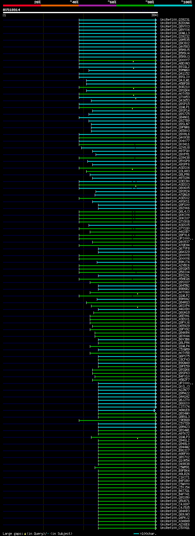Select hit label UniRef100_Q6PST5
This screenshot has height=536, width=195.
point(175,356)
